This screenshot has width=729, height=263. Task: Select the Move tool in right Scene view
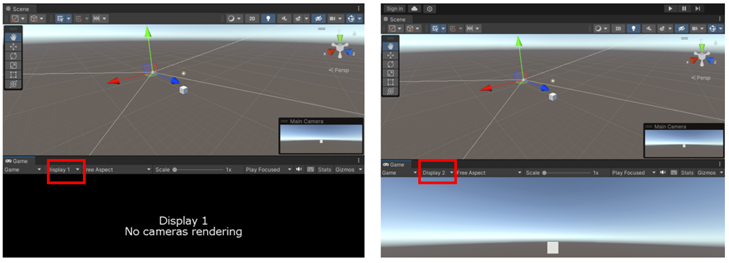tap(391, 55)
